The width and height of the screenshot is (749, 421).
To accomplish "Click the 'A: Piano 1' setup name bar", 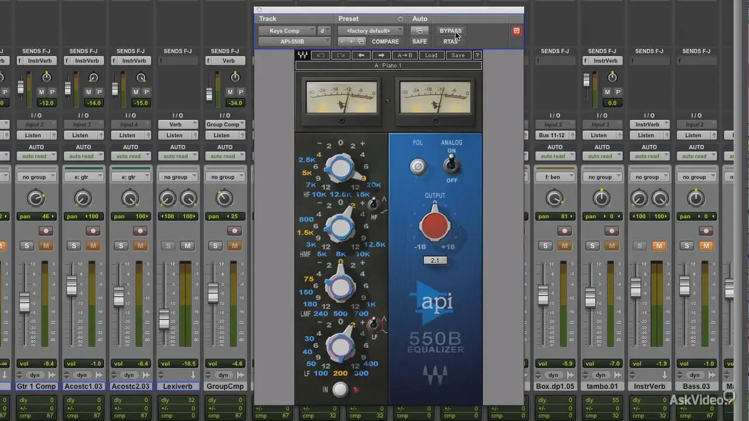I will 389,65.
